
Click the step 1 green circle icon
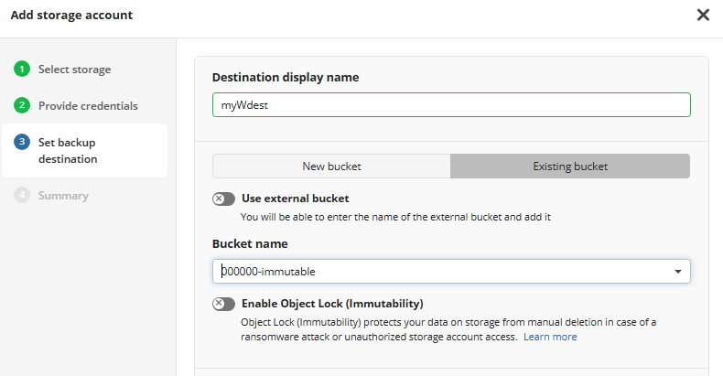[22, 70]
